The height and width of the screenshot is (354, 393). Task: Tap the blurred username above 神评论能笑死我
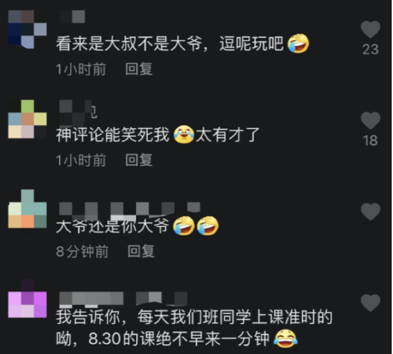(78, 113)
